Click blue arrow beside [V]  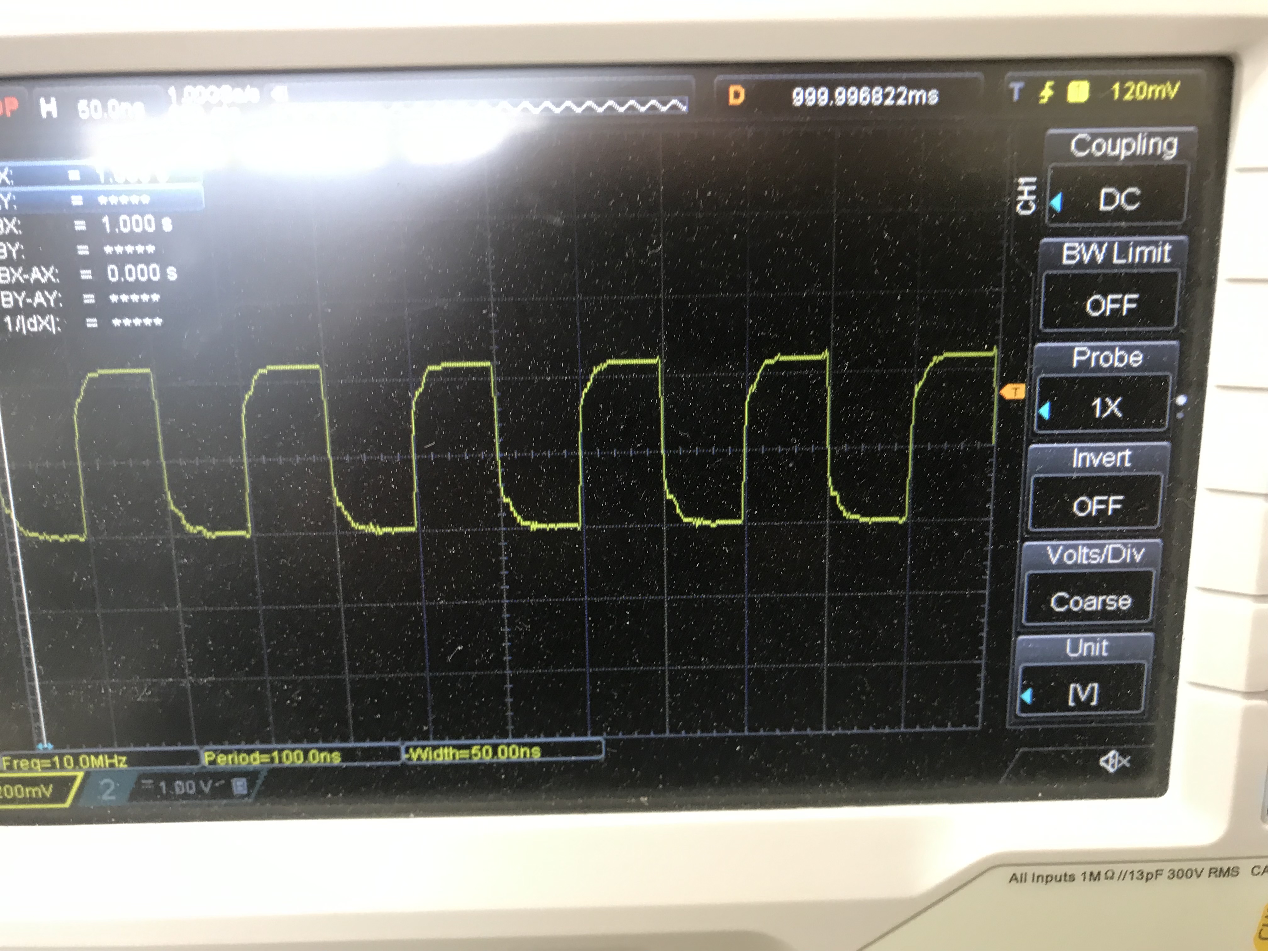pyautogui.click(x=1026, y=696)
